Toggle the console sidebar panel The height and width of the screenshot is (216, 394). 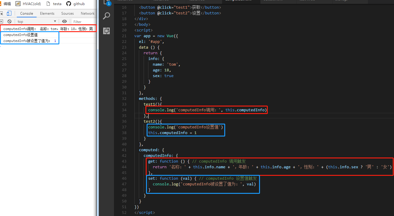[1, 22]
